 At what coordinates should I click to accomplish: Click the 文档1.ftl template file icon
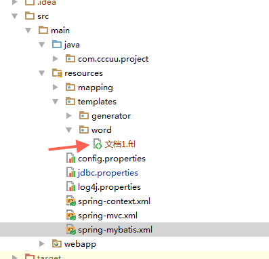click(98, 144)
